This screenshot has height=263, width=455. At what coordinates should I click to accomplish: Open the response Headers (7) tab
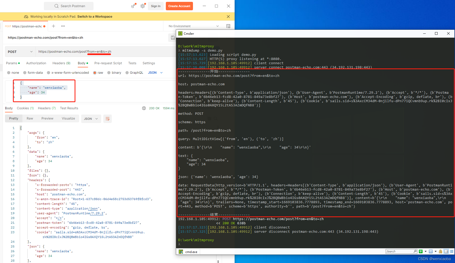click(x=47, y=108)
